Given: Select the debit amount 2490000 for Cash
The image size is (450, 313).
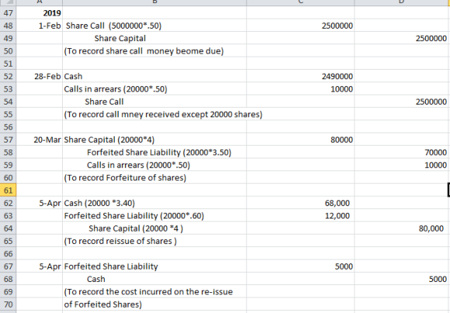Looking at the screenshot, I should pos(300,76).
